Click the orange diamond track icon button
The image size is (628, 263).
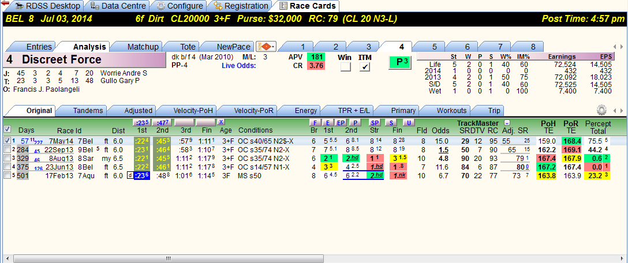click(x=266, y=47)
